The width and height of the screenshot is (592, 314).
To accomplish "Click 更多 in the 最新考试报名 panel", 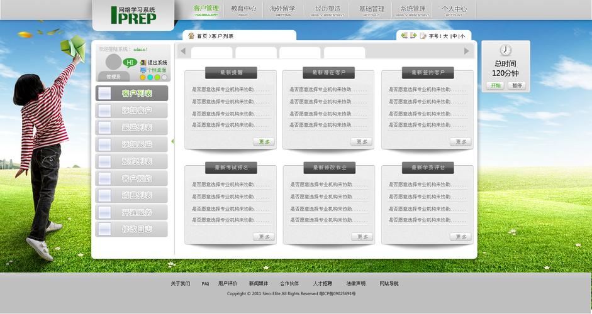I will tap(264, 237).
